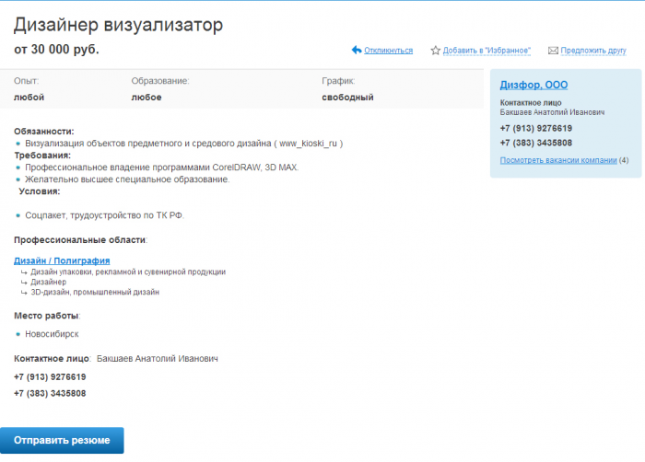Click the reply arrow icon beside Откликнуться

coord(357,51)
